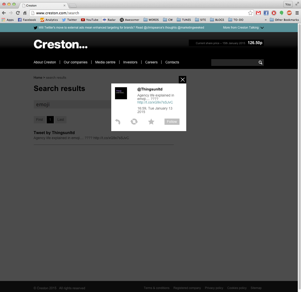Expand More from Creston Talking
Viewport: 301px width, 292px height.
click(243, 28)
